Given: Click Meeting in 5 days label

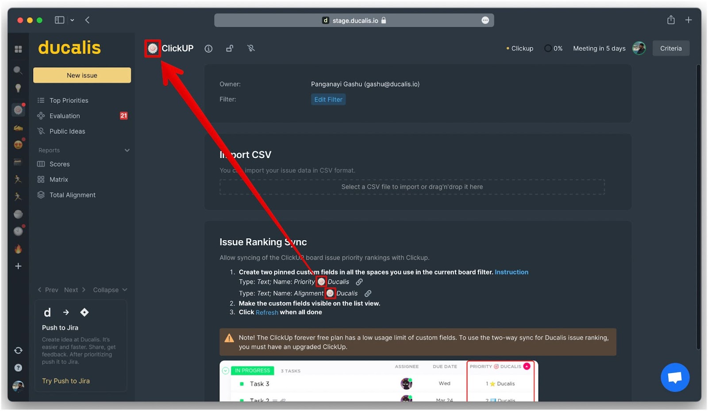Looking at the screenshot, I should pos(599,48).
